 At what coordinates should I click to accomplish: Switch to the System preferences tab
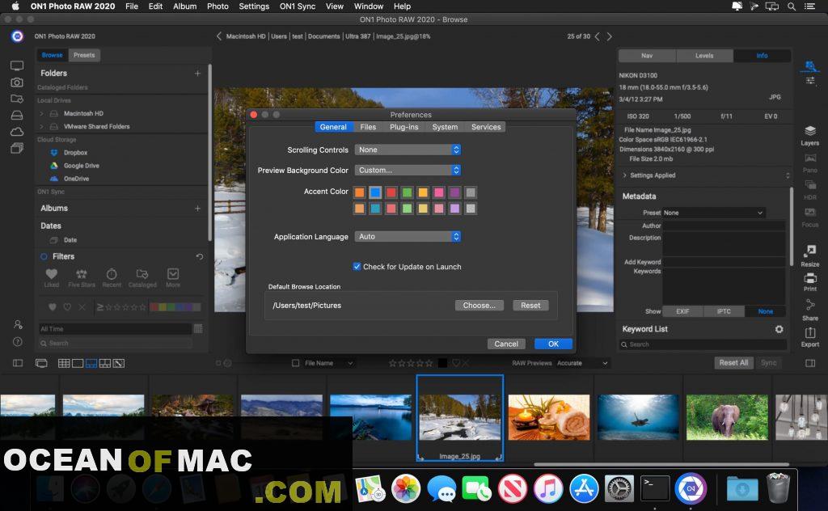[445, 127]
